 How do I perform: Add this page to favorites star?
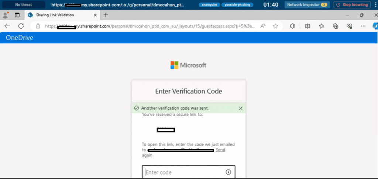pyautogui.click(x=275, y=26)
